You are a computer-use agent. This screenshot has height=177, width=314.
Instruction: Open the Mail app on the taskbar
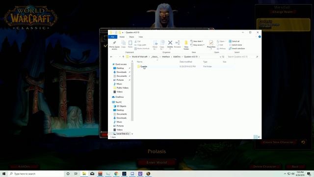coord(92,174)
